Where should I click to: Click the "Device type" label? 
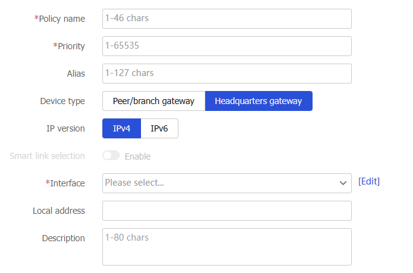[x=62, y=101]
